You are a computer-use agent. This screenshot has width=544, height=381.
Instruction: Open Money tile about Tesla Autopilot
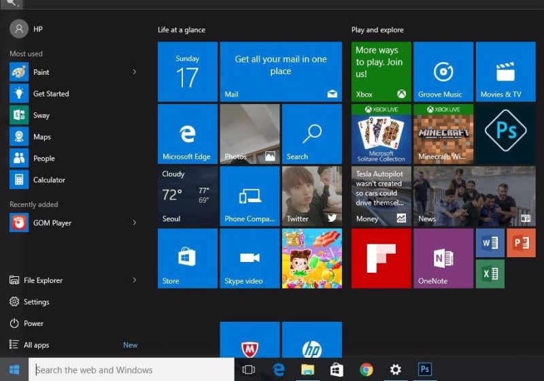(381, 196)
